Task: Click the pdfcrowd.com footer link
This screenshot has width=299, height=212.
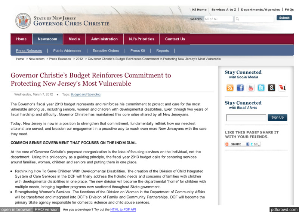Action: click(x=284, y=209)
